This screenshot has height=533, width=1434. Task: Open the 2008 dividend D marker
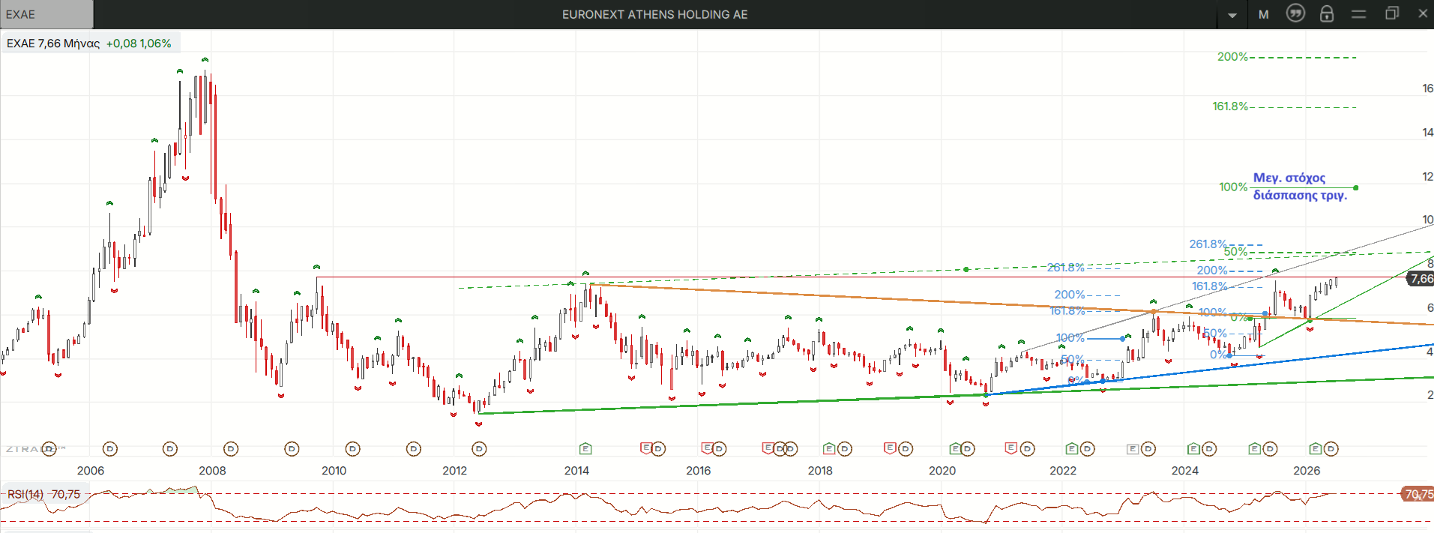(231, 449)
